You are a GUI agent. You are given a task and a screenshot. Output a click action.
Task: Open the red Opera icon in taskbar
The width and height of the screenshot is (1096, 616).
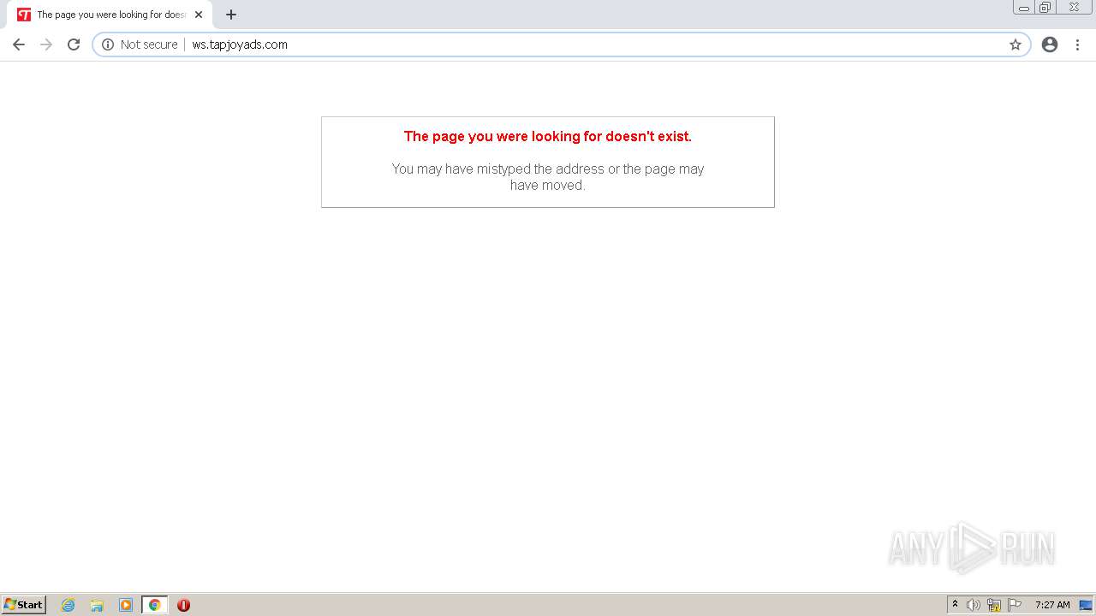point(183,605)
